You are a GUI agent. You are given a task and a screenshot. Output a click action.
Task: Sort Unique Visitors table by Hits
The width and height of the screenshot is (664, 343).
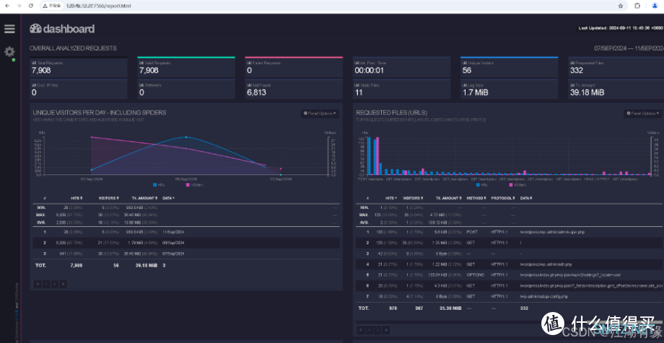(77, 198)
